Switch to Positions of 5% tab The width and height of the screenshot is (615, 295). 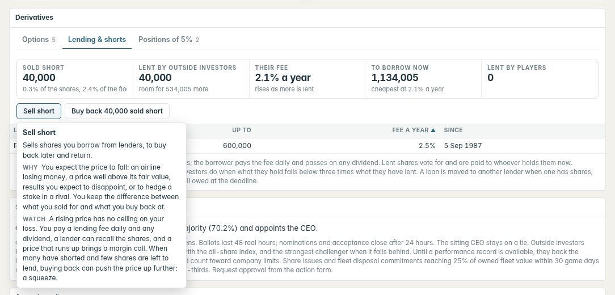coord(169,40)
